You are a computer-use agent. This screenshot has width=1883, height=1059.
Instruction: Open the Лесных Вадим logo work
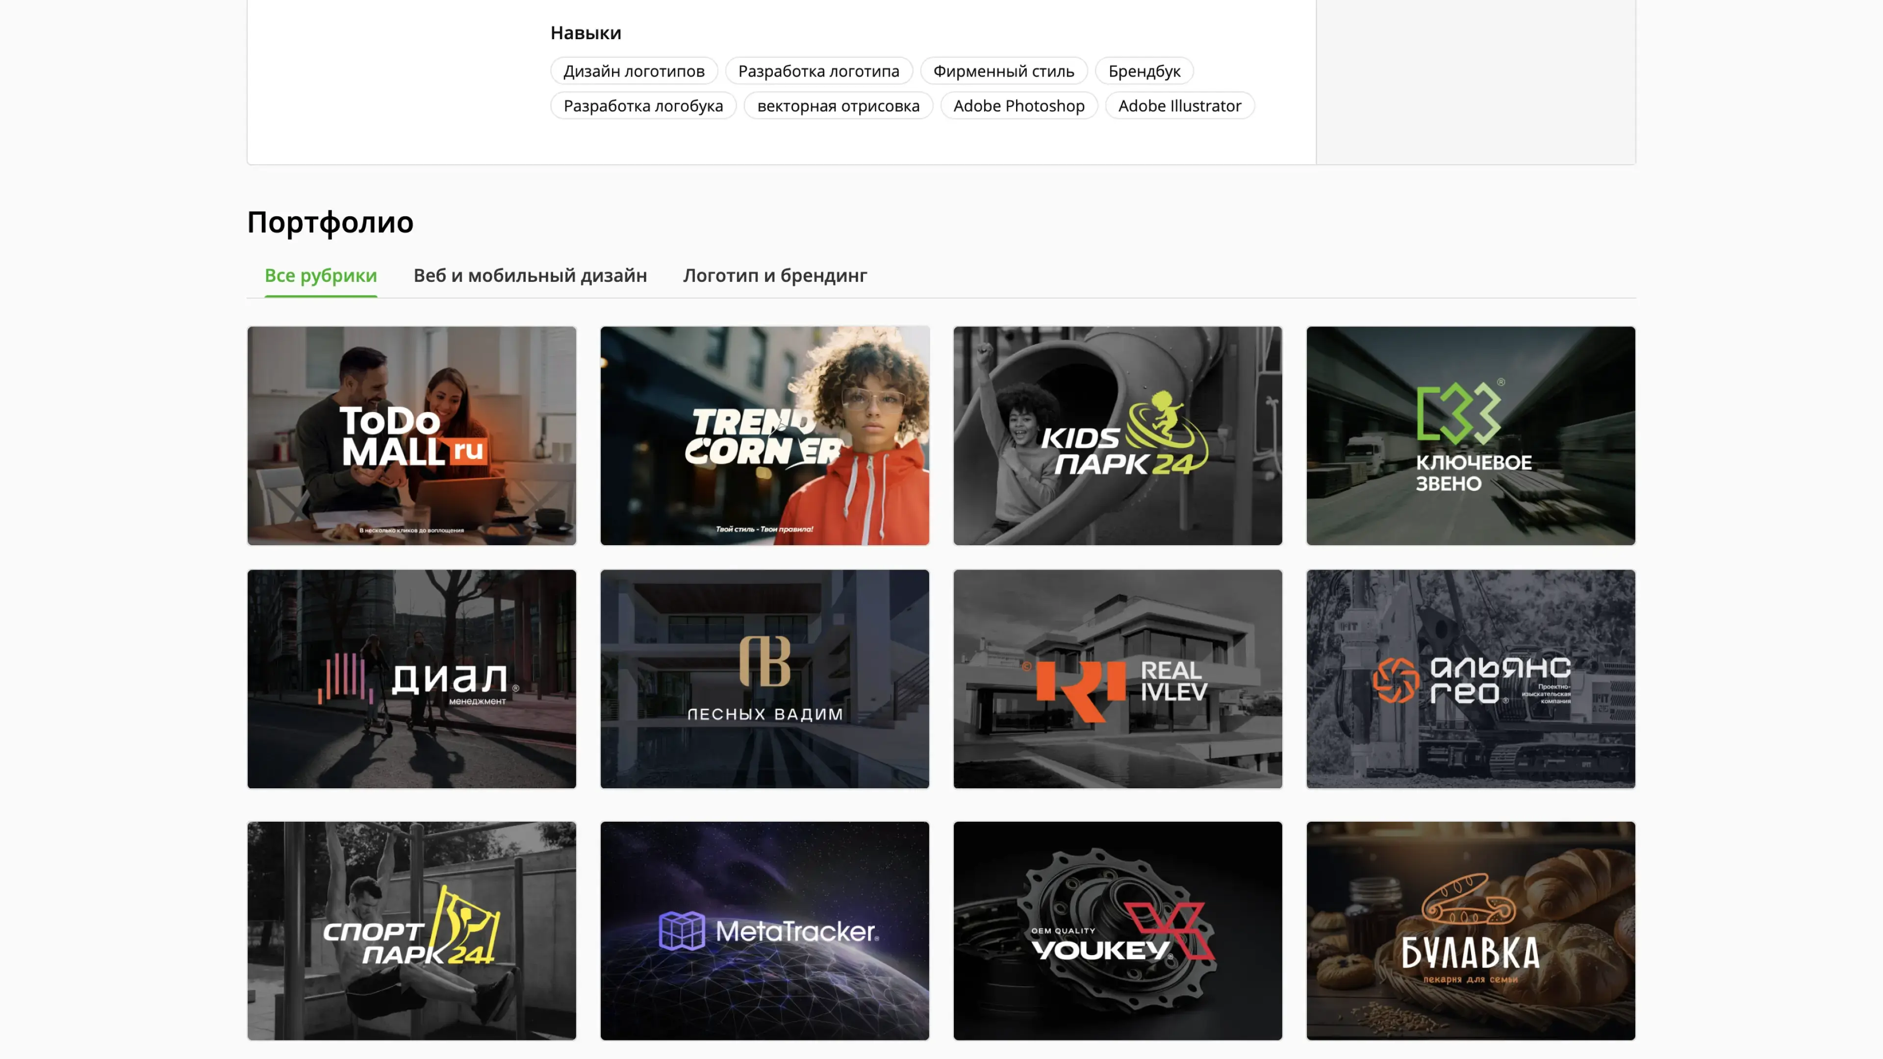(x=764, y=679)
